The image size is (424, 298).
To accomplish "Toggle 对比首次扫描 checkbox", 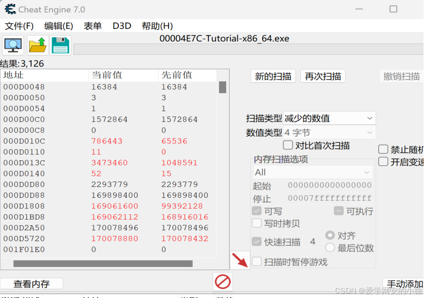I will [x=288, y=145].
